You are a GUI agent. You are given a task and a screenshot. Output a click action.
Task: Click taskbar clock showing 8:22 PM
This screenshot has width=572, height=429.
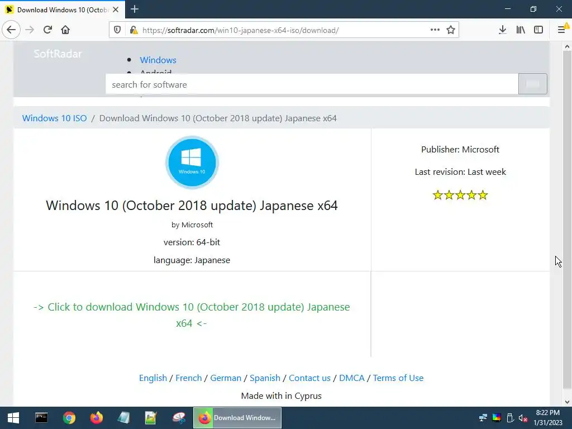pos(548,418)
